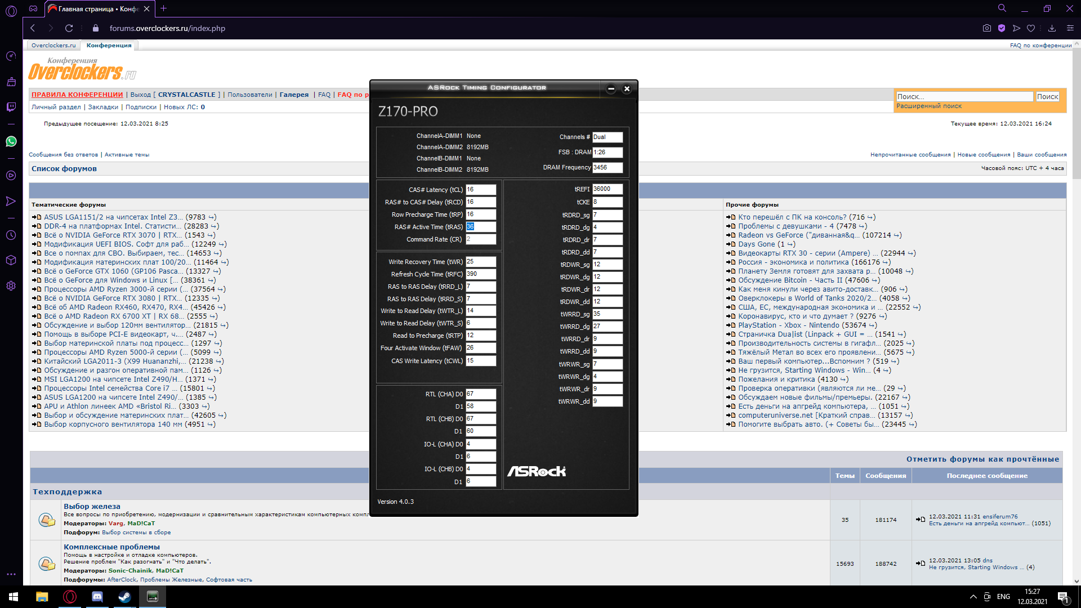
Task: Open Easy Setup icon at toolbar right
Action: click(1070, 28)
